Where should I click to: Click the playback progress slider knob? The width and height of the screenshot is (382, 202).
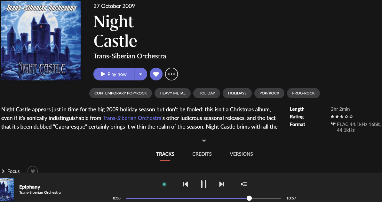click(x=249, y=198)
